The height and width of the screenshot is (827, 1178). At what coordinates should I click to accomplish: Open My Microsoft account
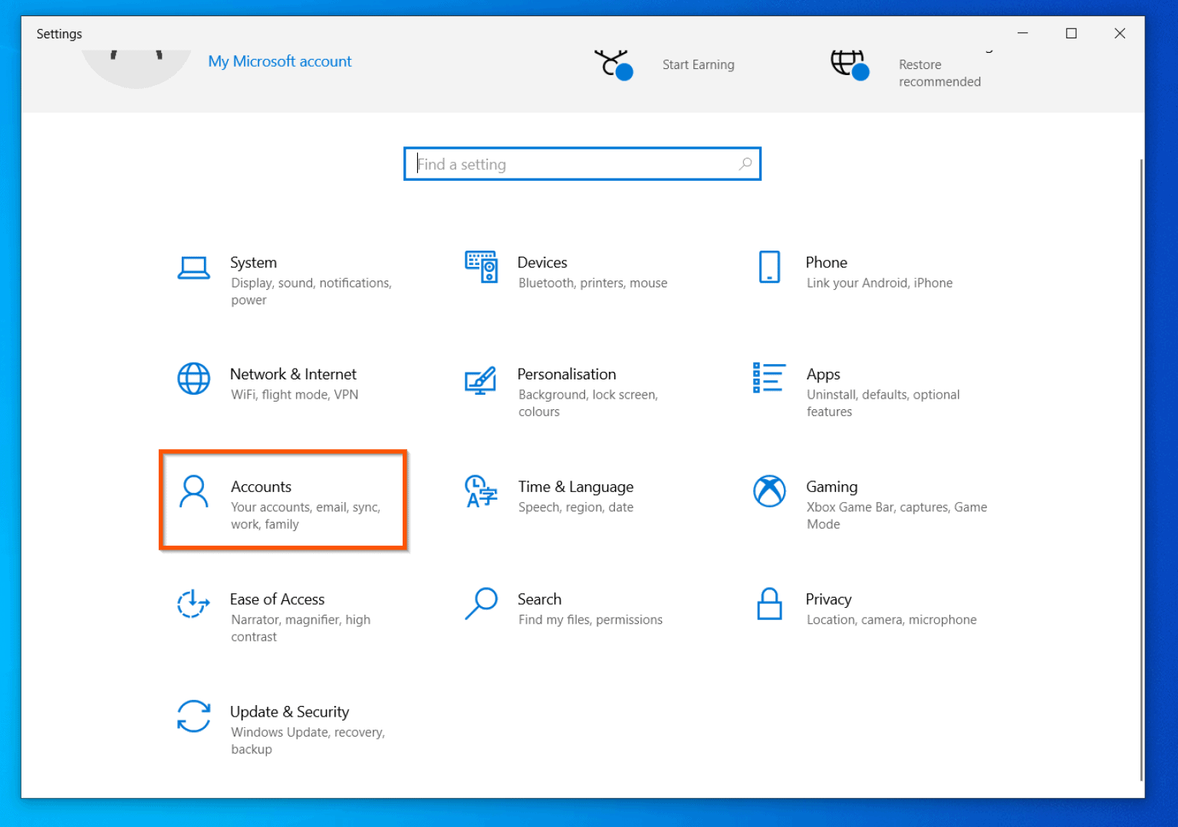pos(279,61)
